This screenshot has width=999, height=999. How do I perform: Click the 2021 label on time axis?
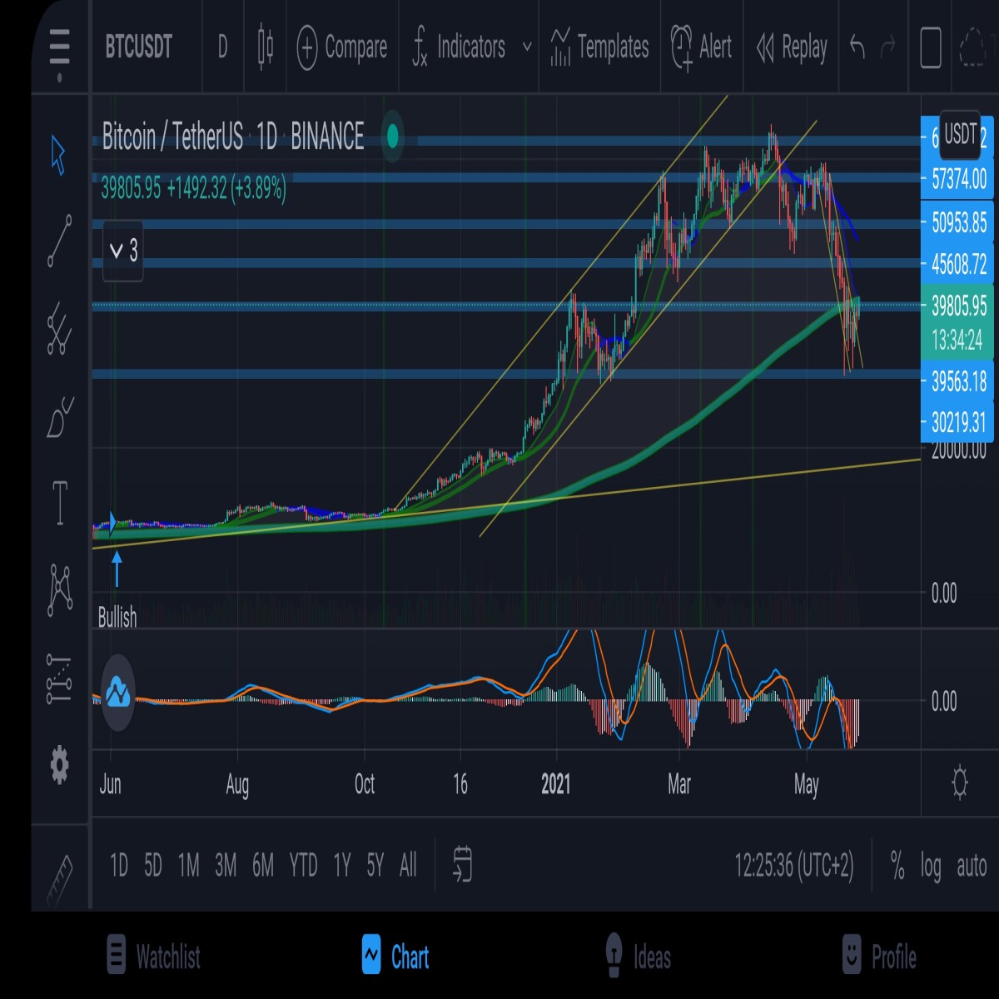pyautogui.click(x=556, y=783)
